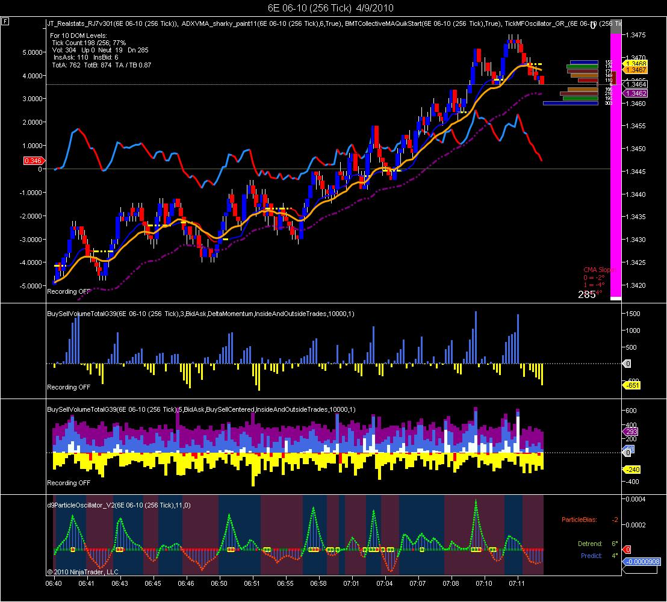
Task: Click Recording OFF in BuySellCentered panel
Action: pyautogui.click(x=69, y=483)
